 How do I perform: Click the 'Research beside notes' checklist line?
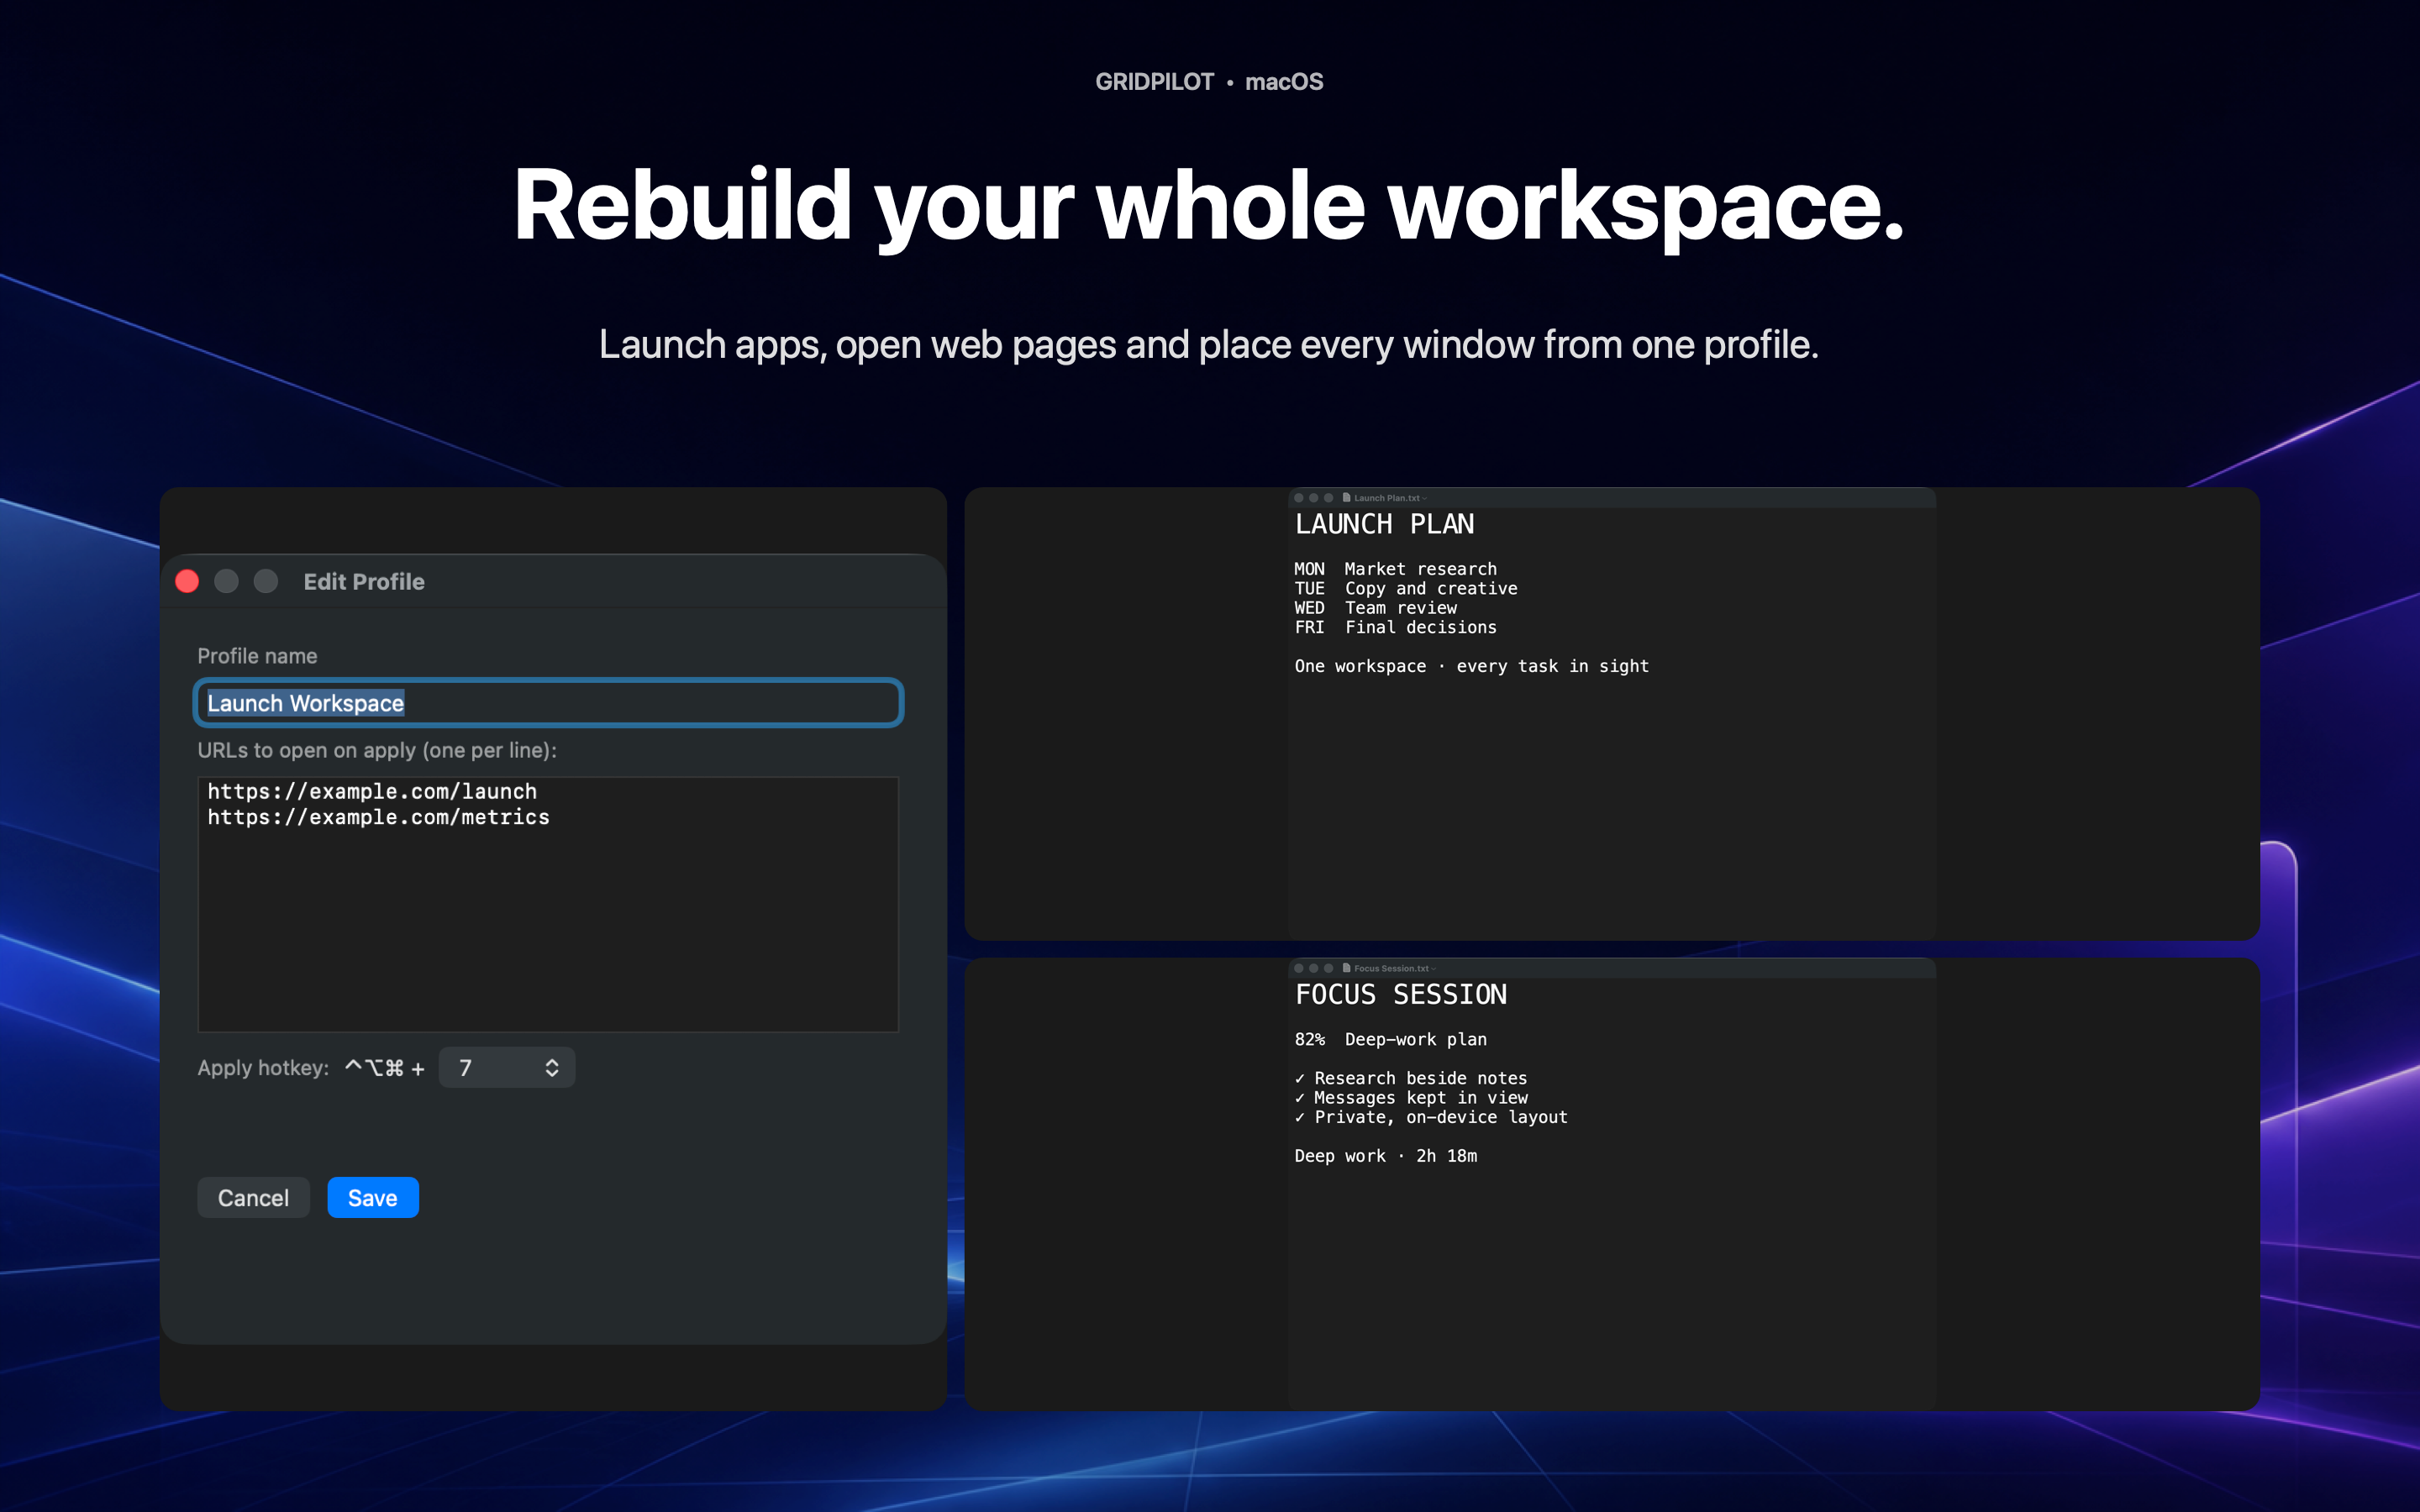pos(1410,1078)
